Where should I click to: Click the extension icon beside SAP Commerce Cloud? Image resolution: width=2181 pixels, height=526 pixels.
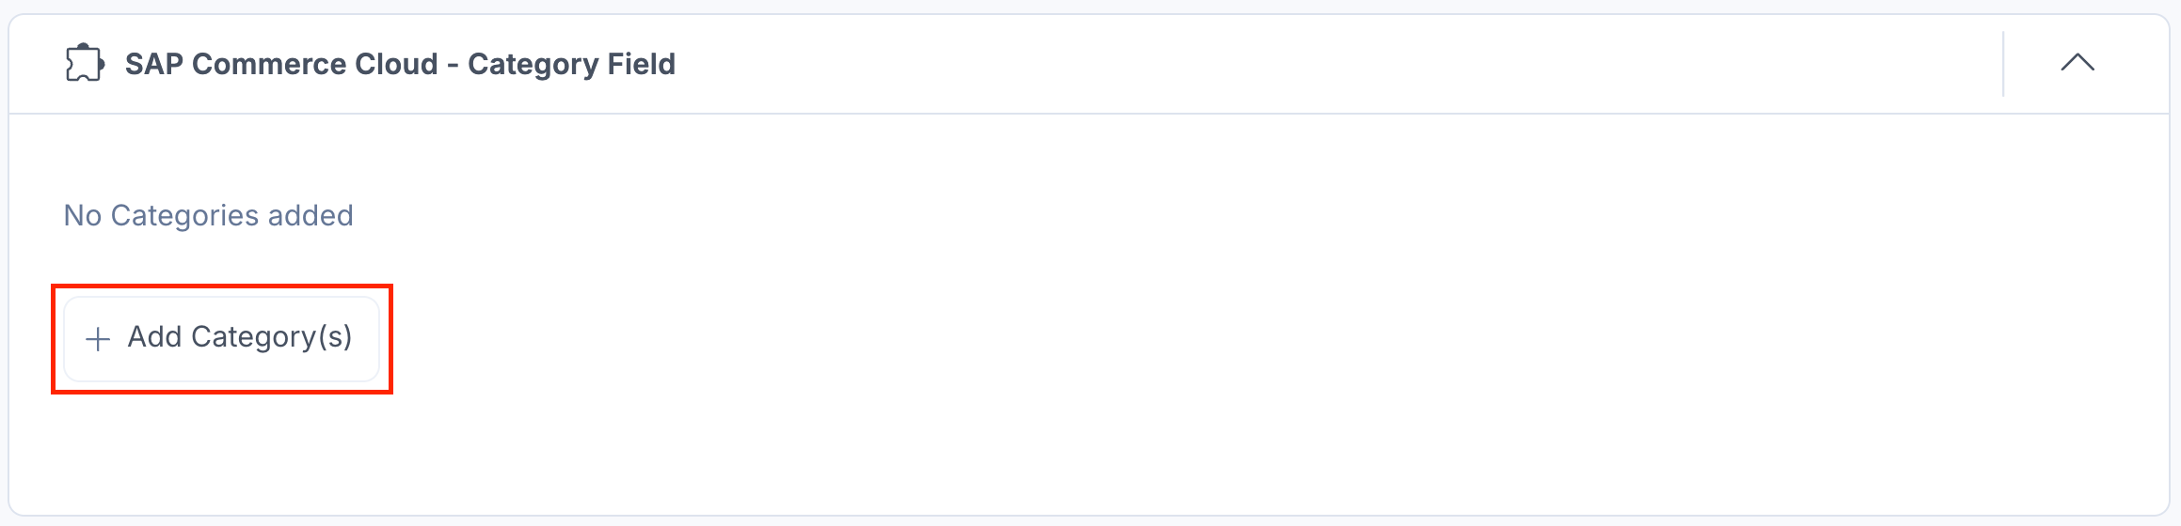pyautogui.click(x=85, y=63)
